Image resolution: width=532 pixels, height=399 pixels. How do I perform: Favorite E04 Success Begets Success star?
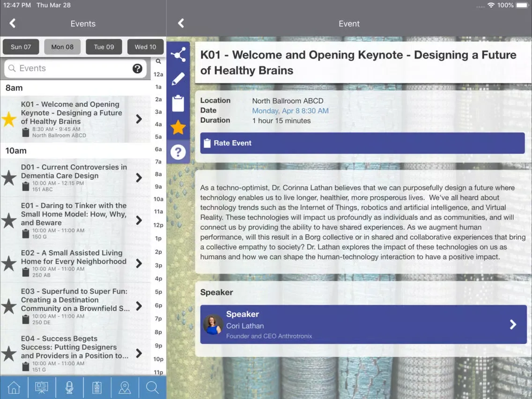pos(9,354)
